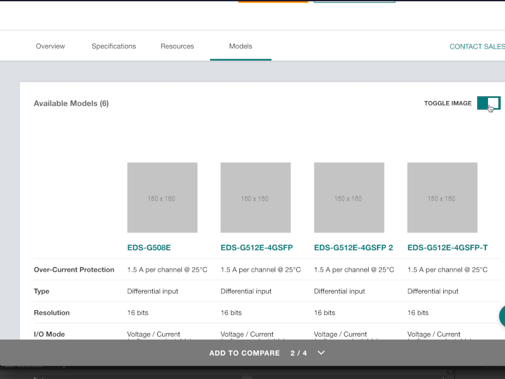Open the EDS-G512E-4GSFP model link
Viewport: 505px width, 379px height.
(256, 247)
